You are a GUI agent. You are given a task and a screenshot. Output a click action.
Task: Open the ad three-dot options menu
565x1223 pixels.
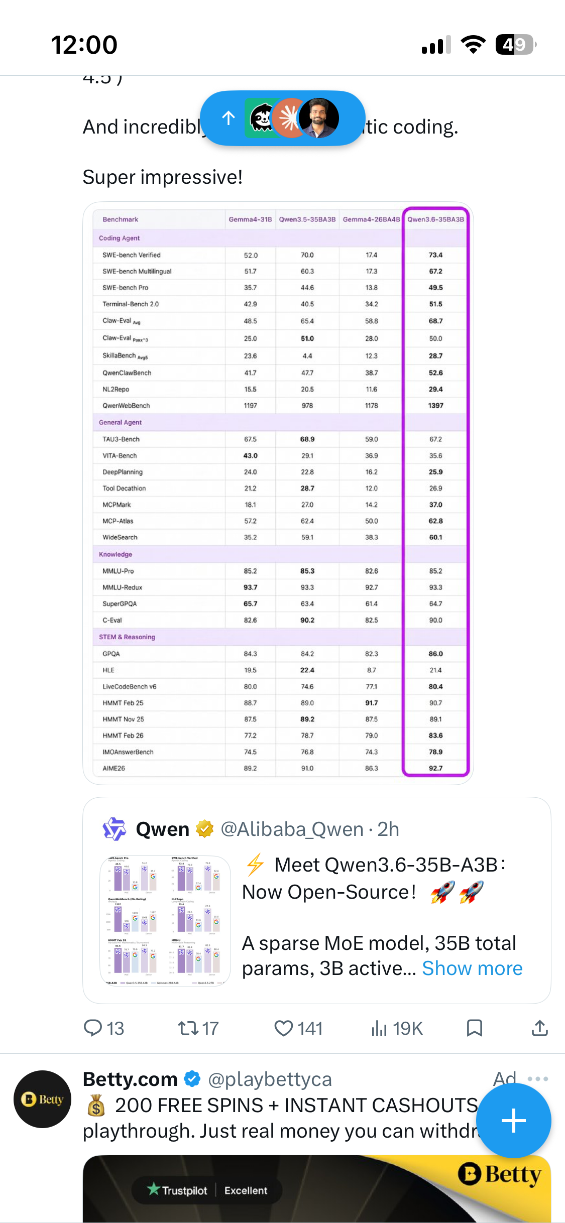pos(538,1078)
